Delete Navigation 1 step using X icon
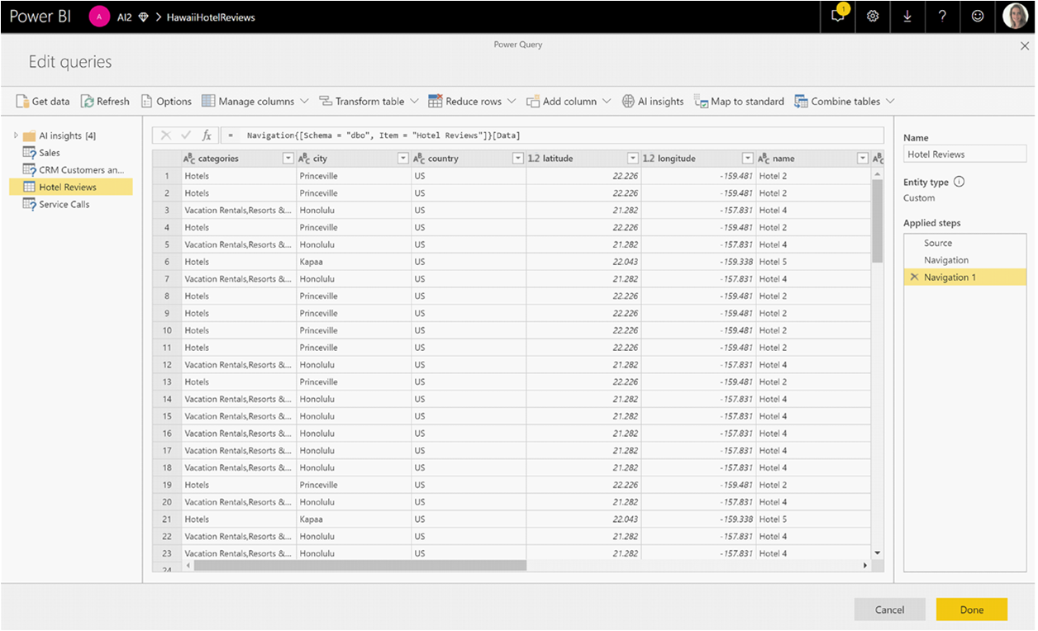Viewport: 1038px width, 631px height. [914, 278]
